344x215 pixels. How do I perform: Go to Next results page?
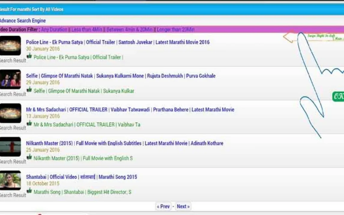(183, 206)
